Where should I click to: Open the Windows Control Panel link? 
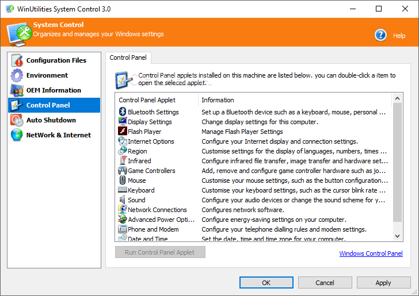pyautogui.click(x=371, y=253)
